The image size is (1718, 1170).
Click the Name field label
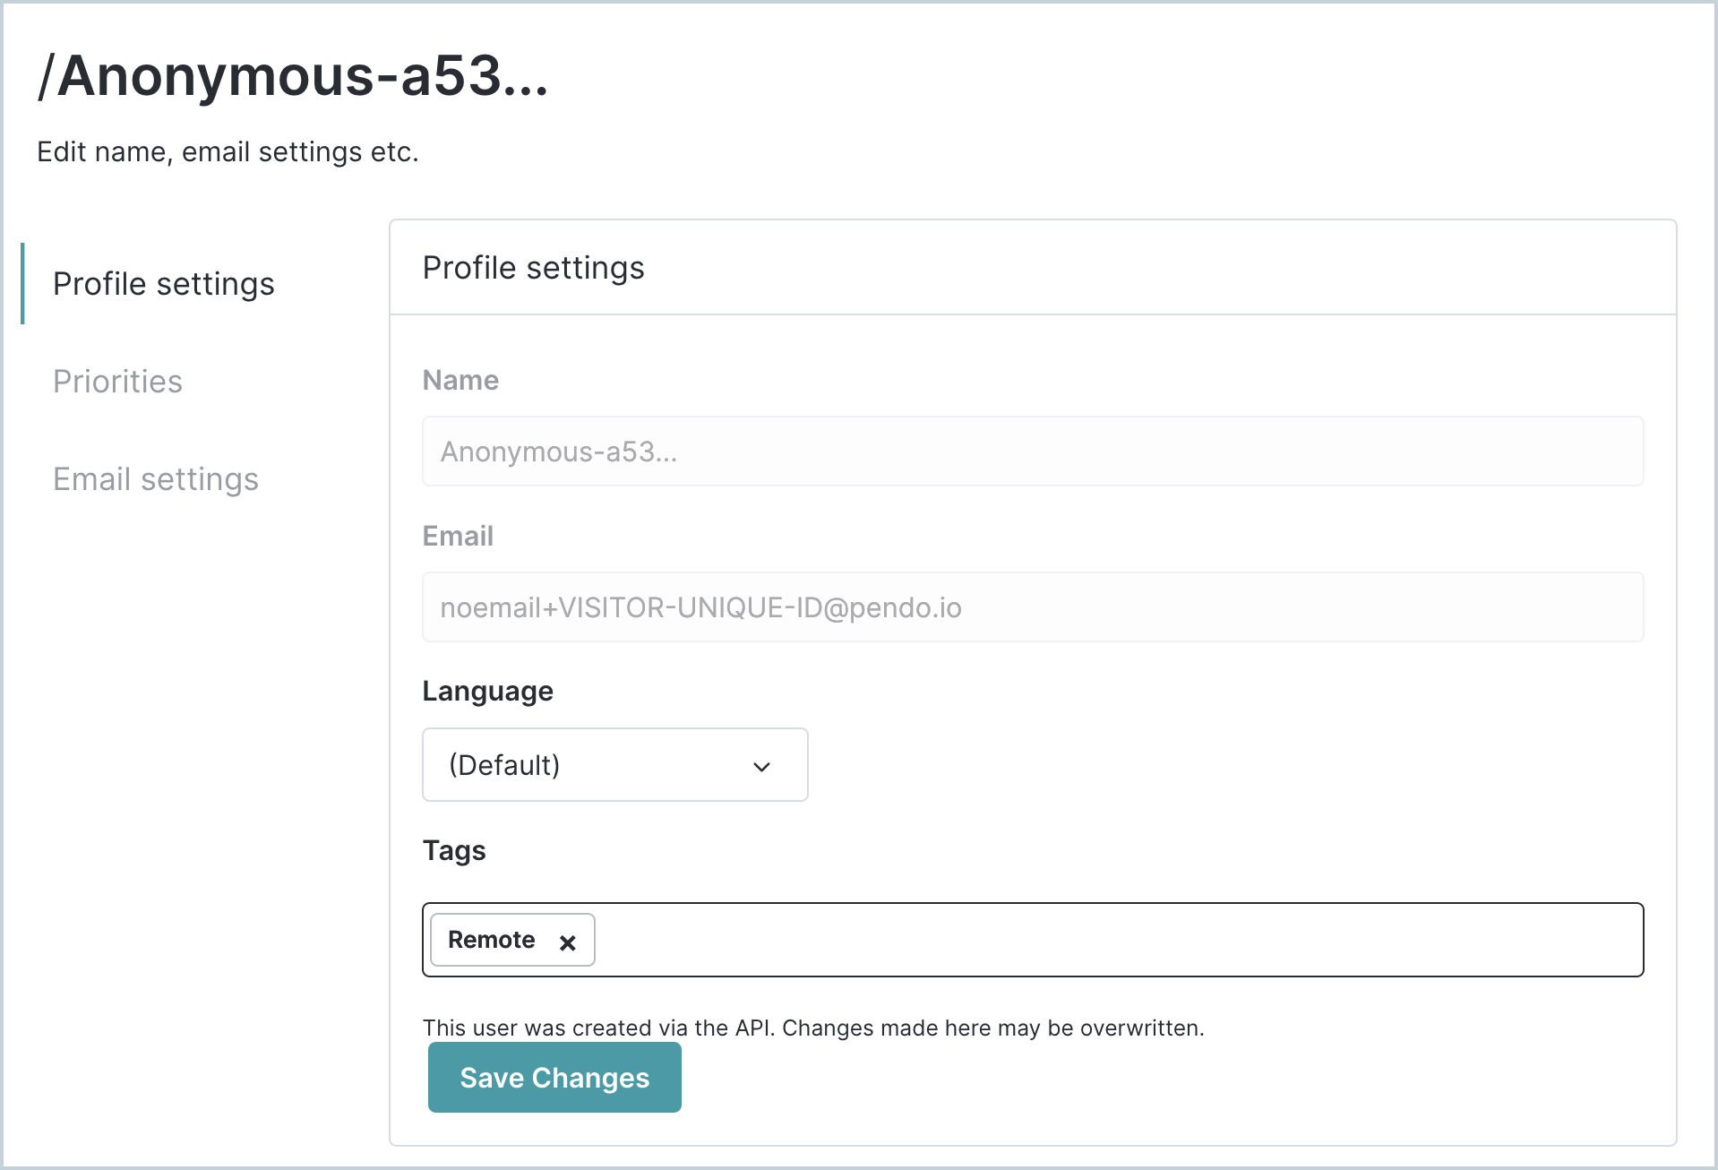pos(460,380)
